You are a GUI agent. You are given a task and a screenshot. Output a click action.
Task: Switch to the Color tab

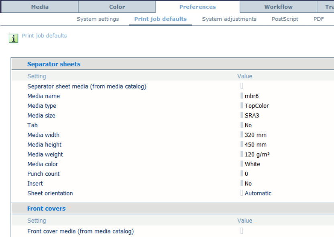coord(117,7)
